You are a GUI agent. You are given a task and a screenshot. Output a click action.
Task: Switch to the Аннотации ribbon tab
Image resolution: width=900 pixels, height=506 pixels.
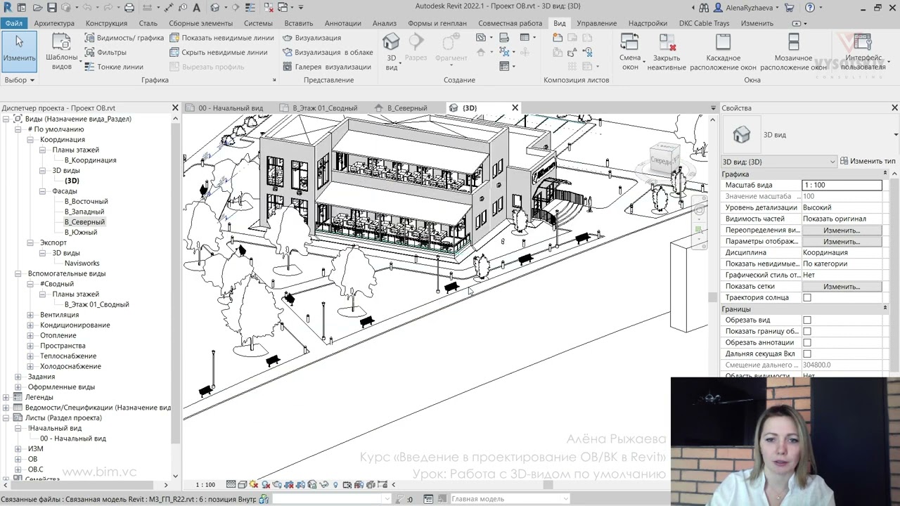pyautogui.click(x=342, y=23)
